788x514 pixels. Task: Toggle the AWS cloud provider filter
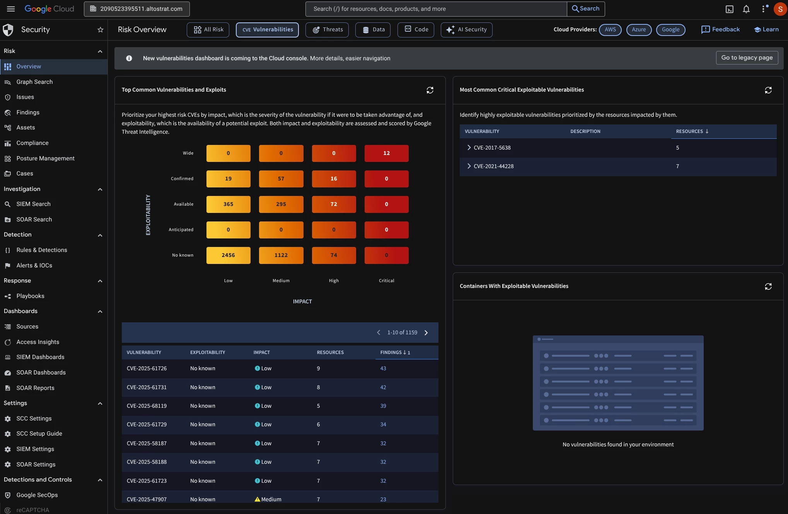tap(610, 30)
